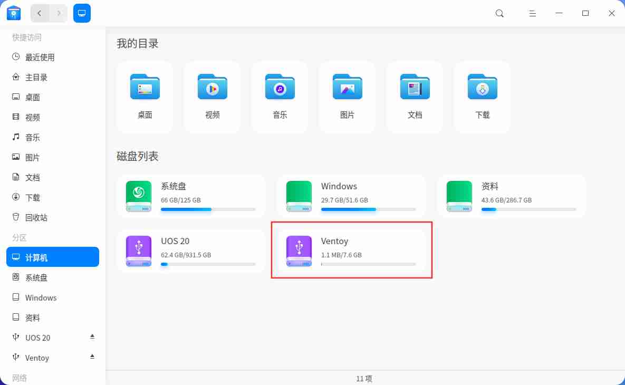
Task: Select 回收站 in the sidebar
Action: pyautogui.click(x=33, y=217)
